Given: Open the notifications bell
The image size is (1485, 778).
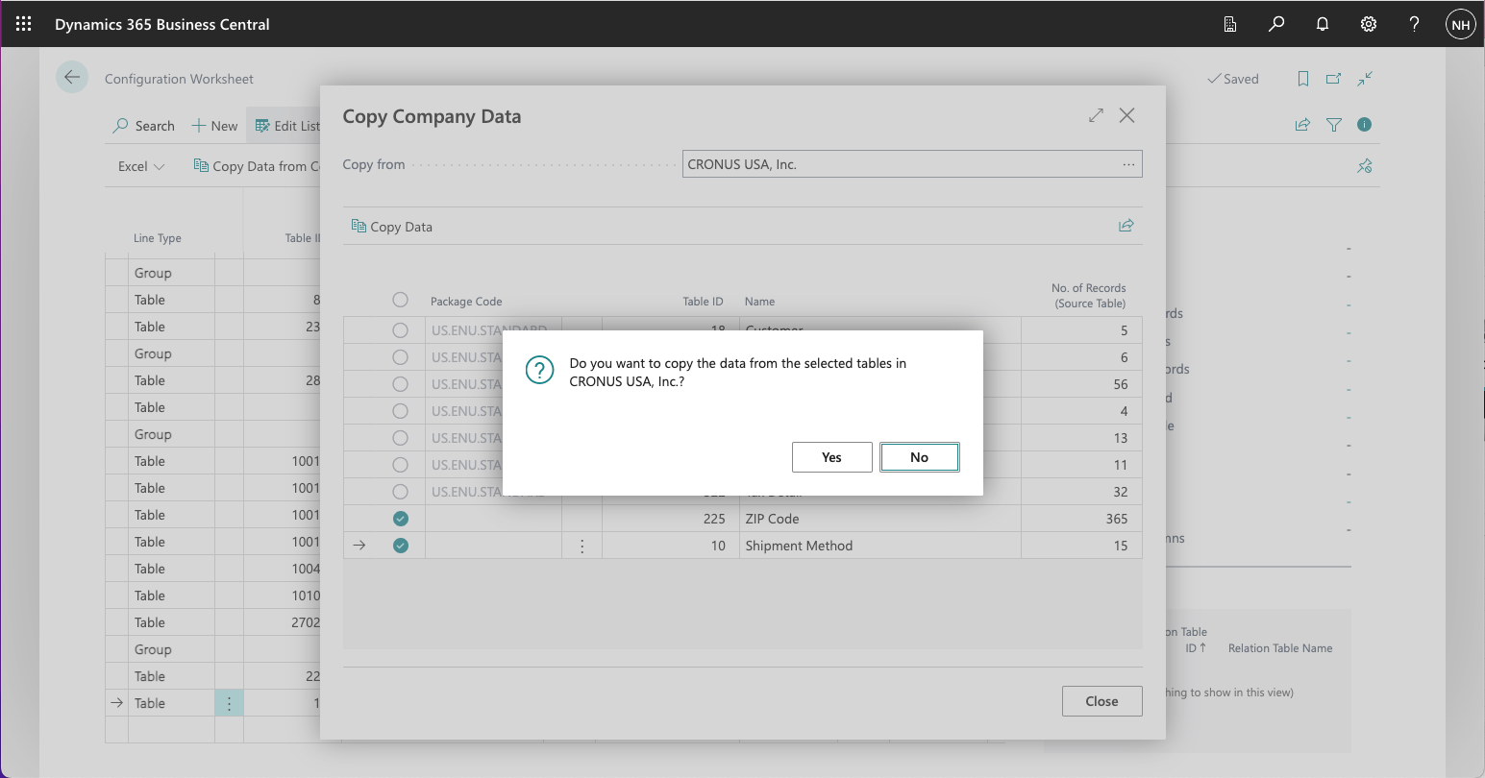Looking at the screenshot, I should 1323,24.
